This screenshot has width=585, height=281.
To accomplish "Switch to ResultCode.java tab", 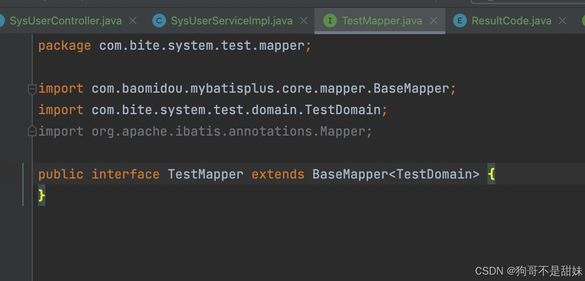I will click(511, 21).
